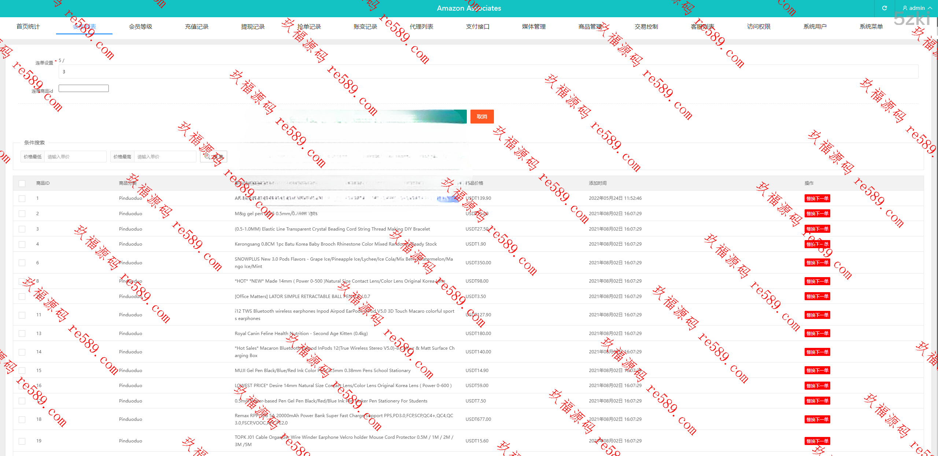This screenshot has width=938, height=456.
Task: Click the search magnifier button
Action: 214,157
